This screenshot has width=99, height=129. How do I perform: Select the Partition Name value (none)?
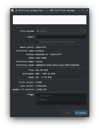pyautogui.click(x=39, y=62)
